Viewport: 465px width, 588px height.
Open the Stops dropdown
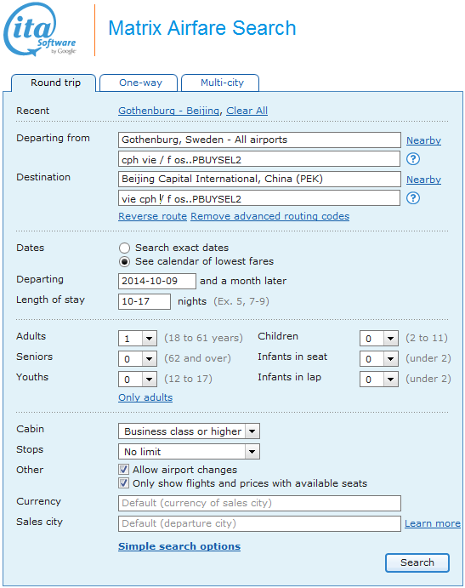tap(189, 452)
